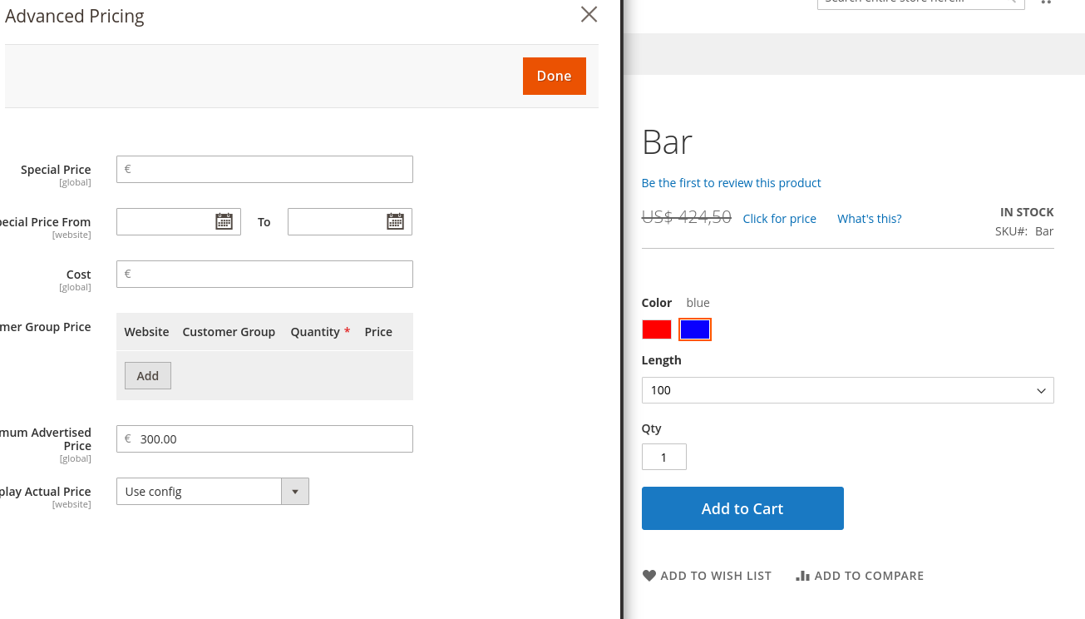Viewport: 1085px width, 619px height.
Task: Click the Add to Cart button
Action: 742,508
